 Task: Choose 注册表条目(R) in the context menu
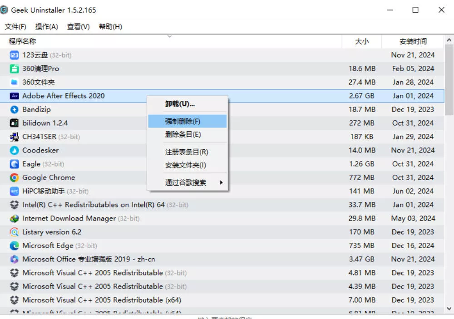[x=188, y=152]
